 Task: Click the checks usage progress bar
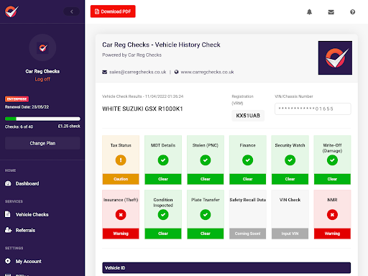click(x=42, y=119)
